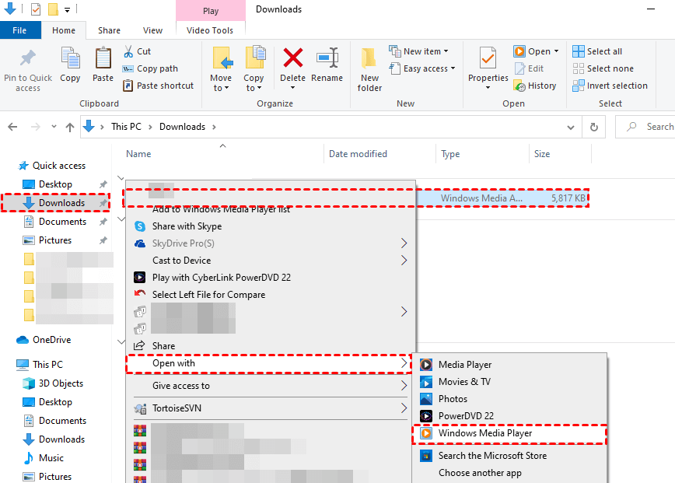Screen dimensions: 675x483
Task: Click the Rename ribbon icon
Action: click(327, 58)
